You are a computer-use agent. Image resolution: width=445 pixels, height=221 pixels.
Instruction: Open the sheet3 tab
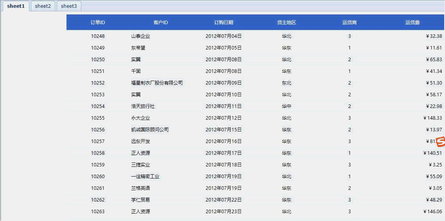(x=69, y=6)
